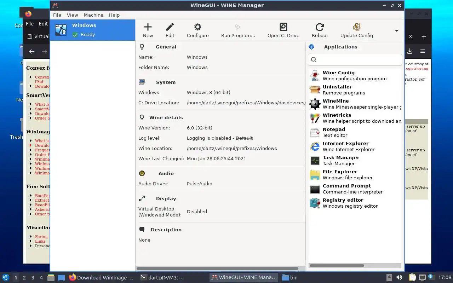Switch to Firefox Download WinImage taskbar entry
453x283 pixels.
(101, 278)
